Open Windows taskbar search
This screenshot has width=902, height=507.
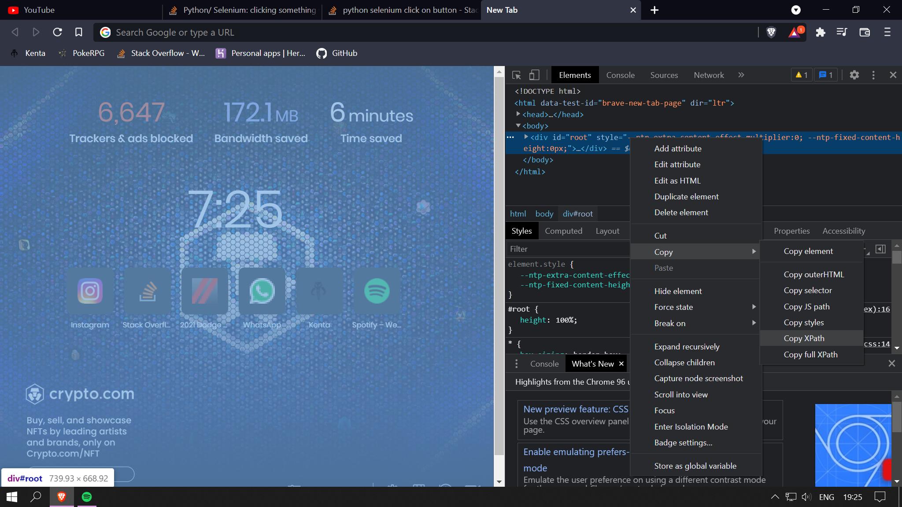tap(36, 497)
